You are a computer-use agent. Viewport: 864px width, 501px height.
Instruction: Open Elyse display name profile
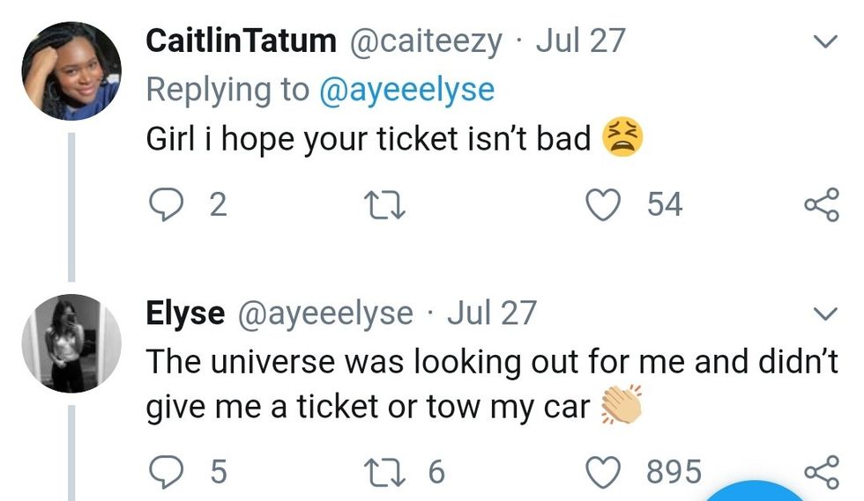click(185, 313)
